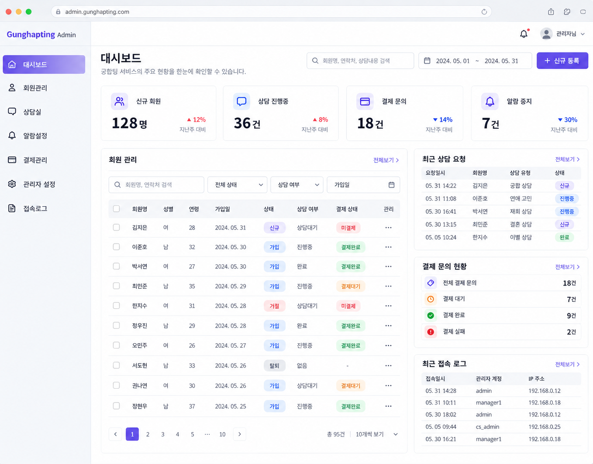Screen dimensions: 593x464
Task: Check the box for 오민주
Action: pyautogui.click(x=116, y=345)
